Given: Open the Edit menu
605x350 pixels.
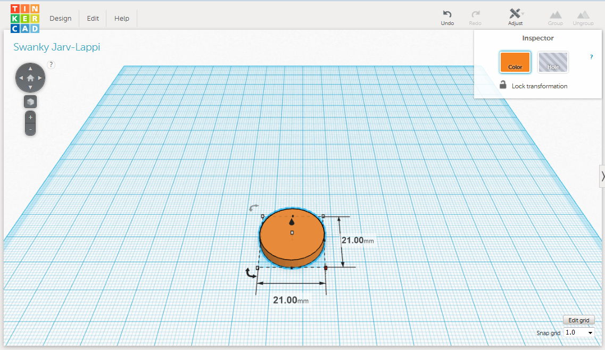Looking at the screenshot, I should 93,19.
